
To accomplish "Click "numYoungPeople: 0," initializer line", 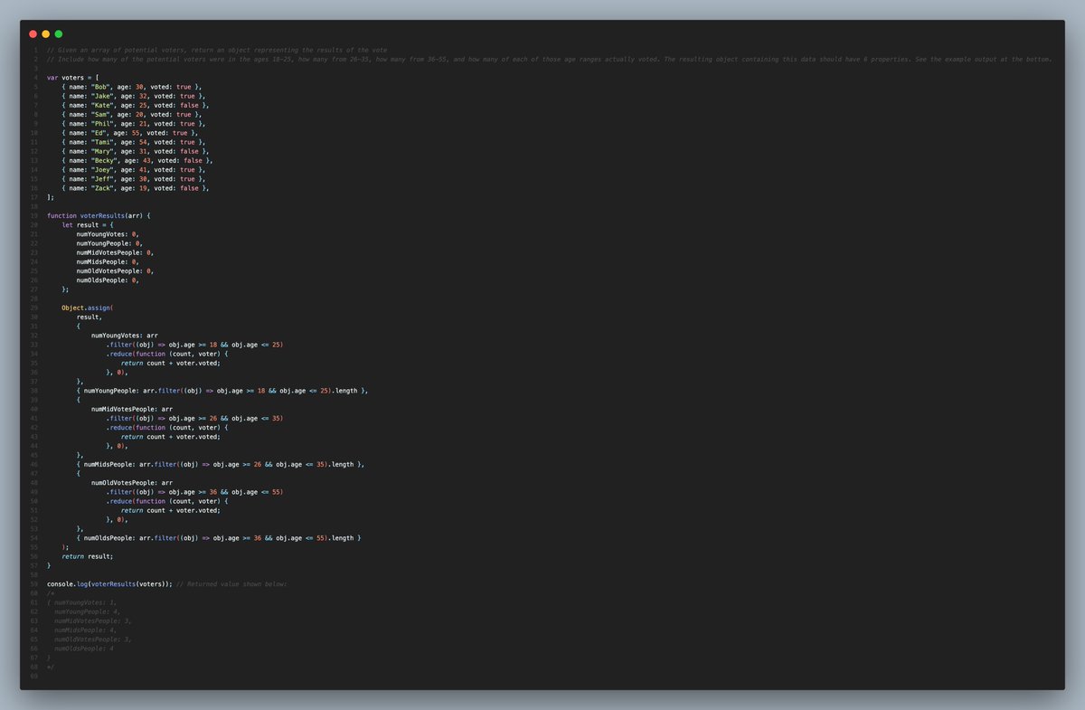I will coord(109,243).
